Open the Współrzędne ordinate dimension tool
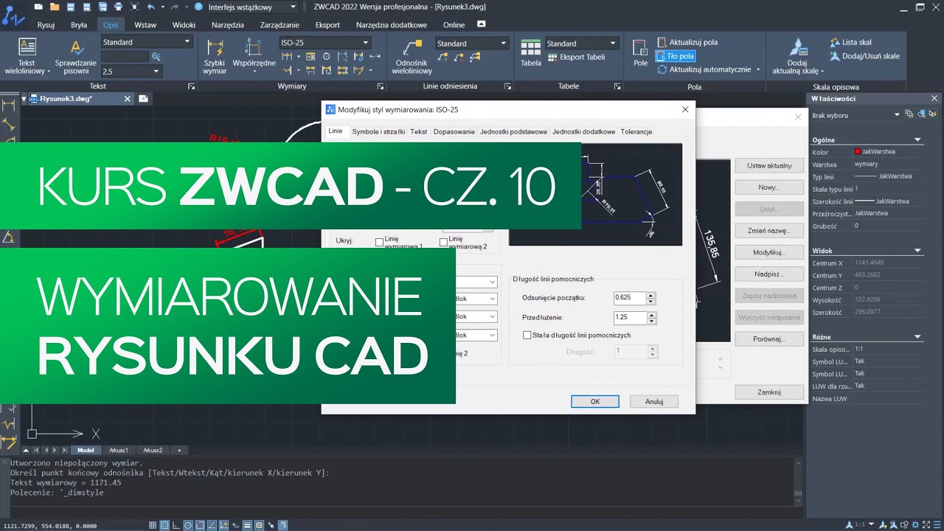 coord(254,56)
